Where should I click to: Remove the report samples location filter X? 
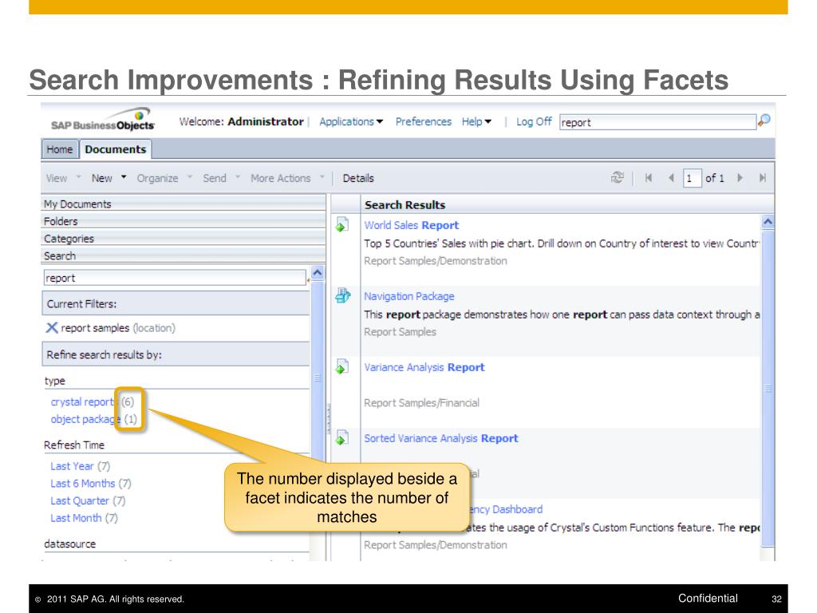tap(52, 328)
